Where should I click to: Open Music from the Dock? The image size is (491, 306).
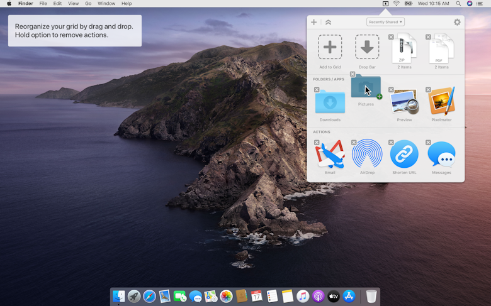click(x=303, y=296)
